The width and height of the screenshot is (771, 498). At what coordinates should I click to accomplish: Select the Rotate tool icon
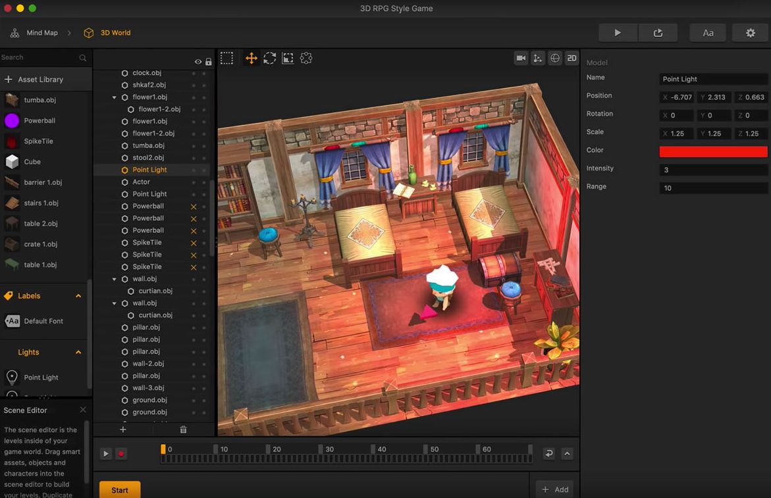269,59
